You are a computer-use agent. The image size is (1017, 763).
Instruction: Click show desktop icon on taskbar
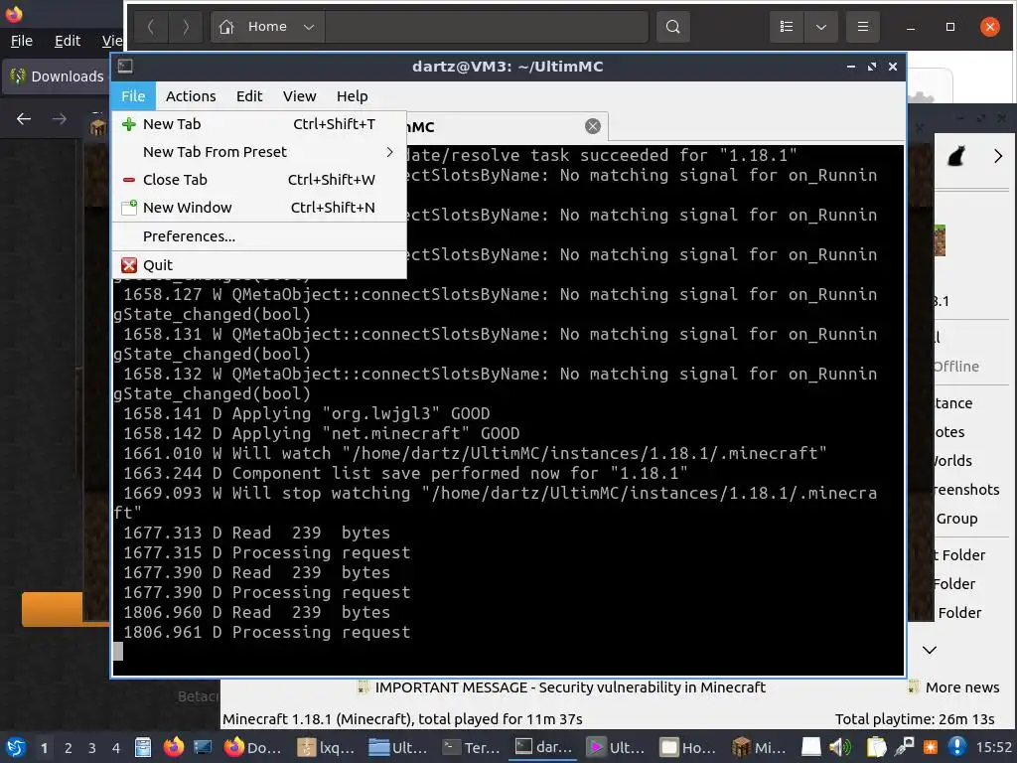click(x=203, y=747)
